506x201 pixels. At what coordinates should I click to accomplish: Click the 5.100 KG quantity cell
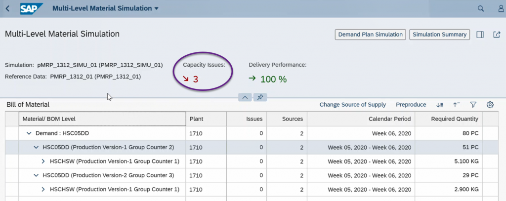[449, 161]
